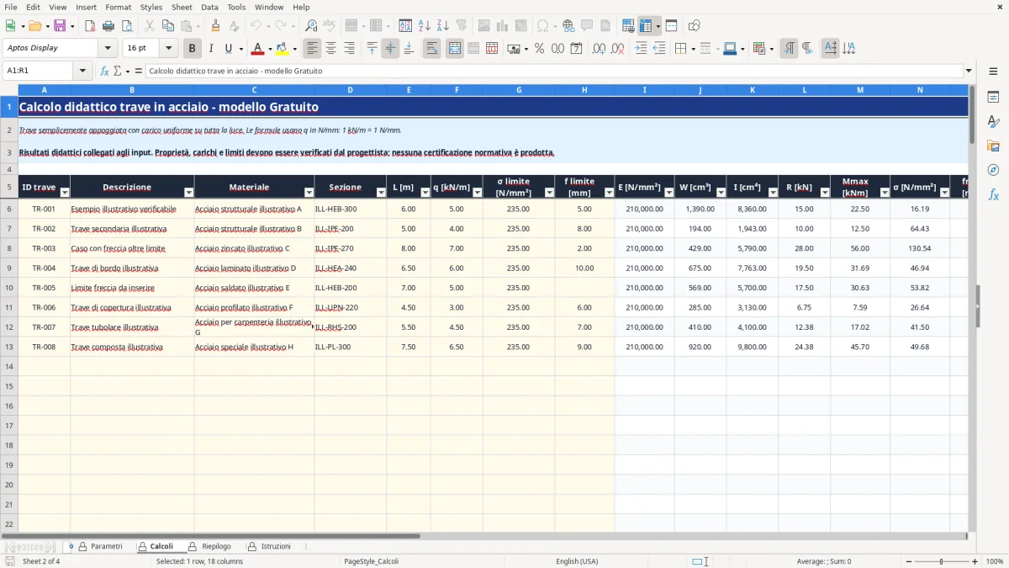Toggle left-to-right text direction
Viewport: 1009px width, 568px height.
pyautogui.click(x=789, y=49)
